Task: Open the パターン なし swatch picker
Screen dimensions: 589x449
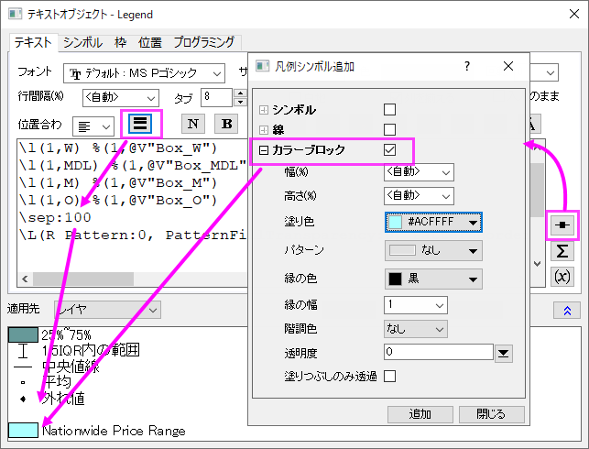Action: coord(433,250)
